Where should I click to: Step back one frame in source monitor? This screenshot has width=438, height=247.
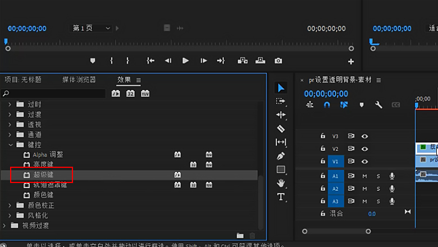point(168,61)
